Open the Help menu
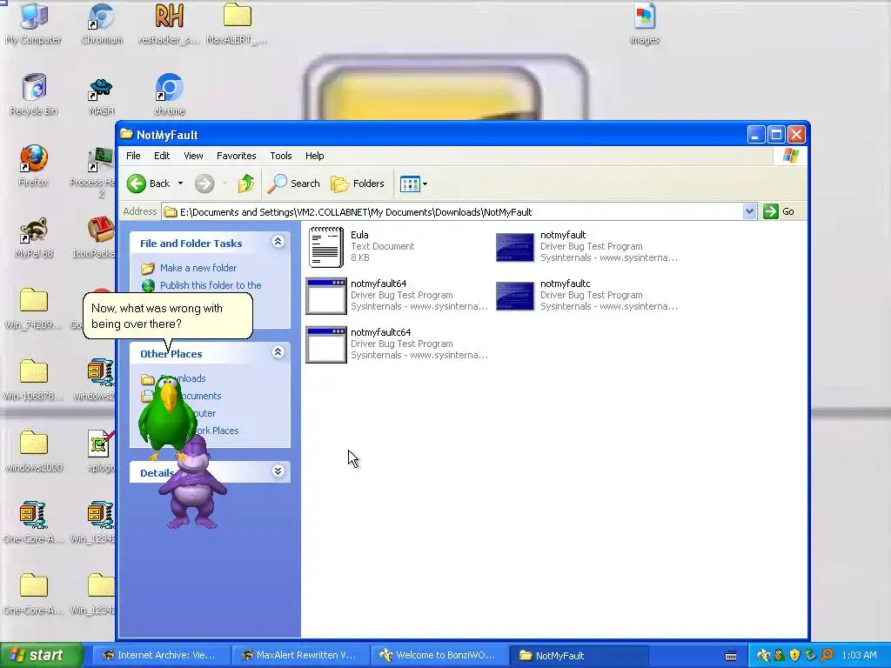891x668 pixels. pos(314,156)
